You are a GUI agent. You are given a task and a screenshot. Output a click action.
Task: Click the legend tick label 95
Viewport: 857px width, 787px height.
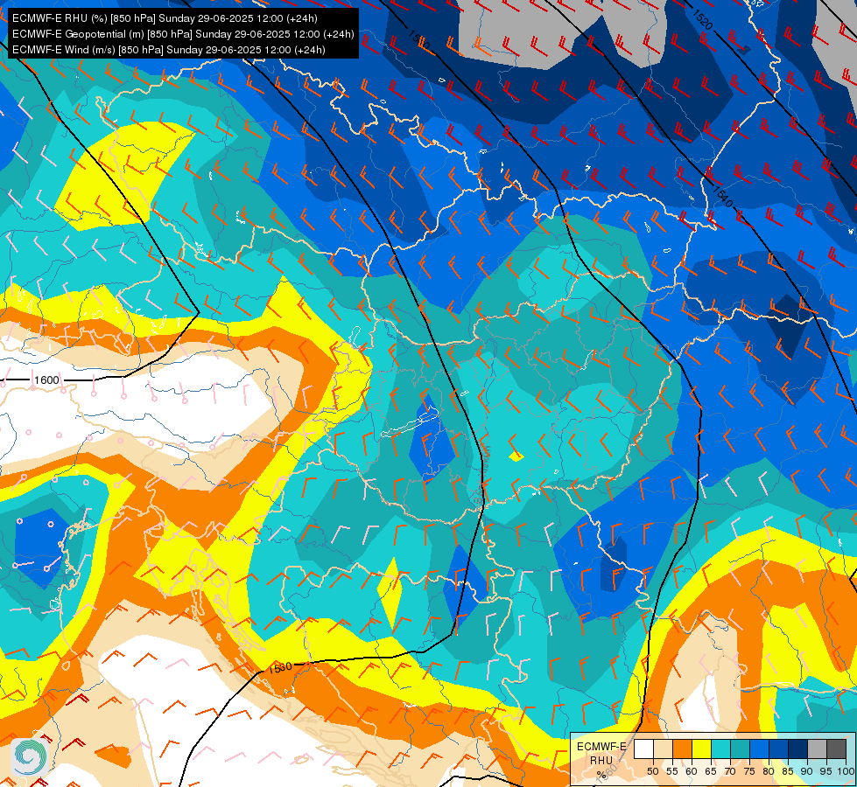[826, 771]
